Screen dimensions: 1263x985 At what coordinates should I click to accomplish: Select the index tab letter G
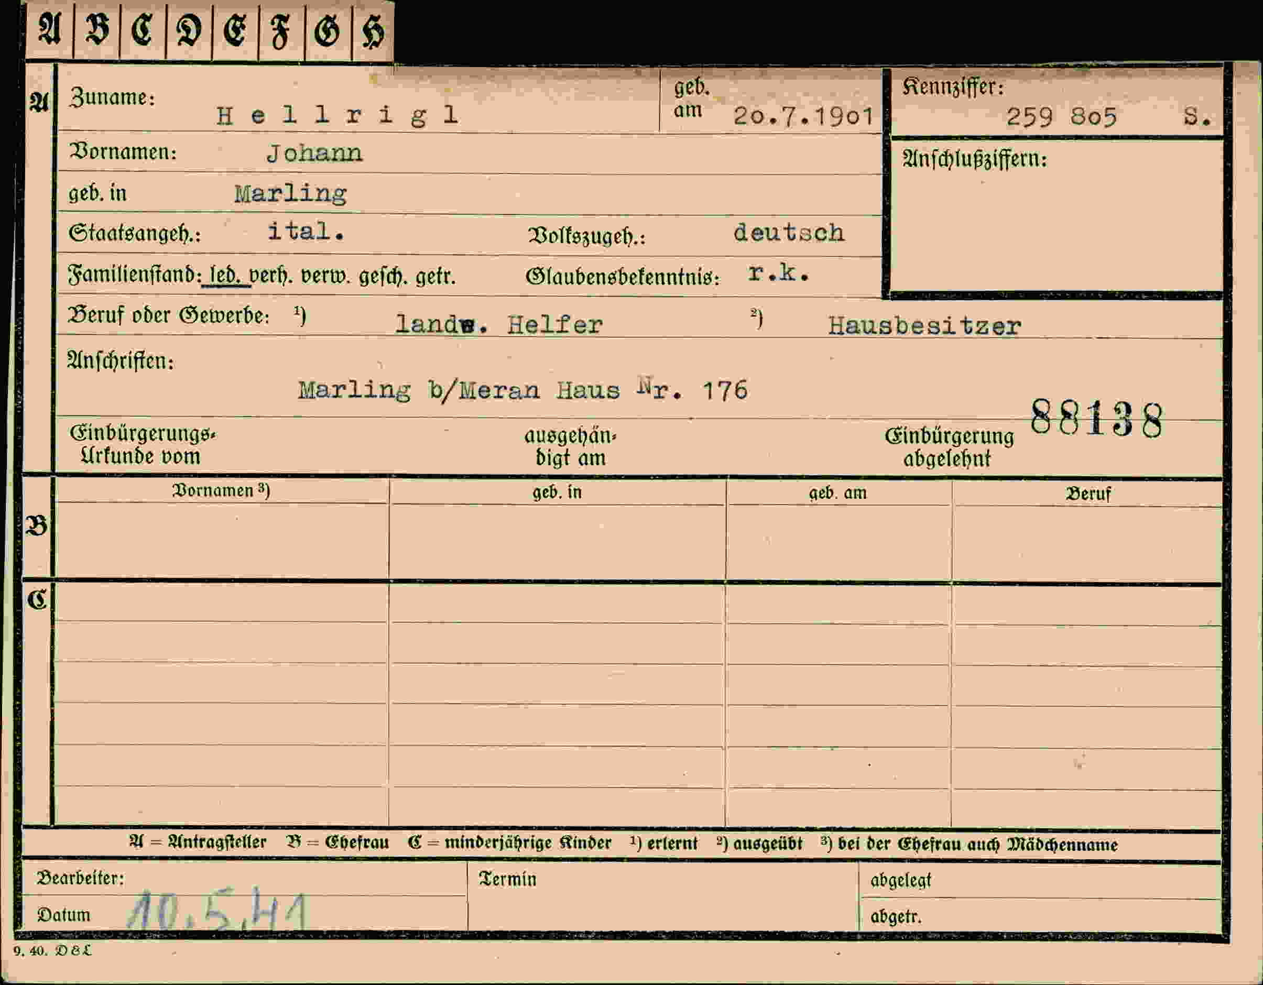point(328,30)
